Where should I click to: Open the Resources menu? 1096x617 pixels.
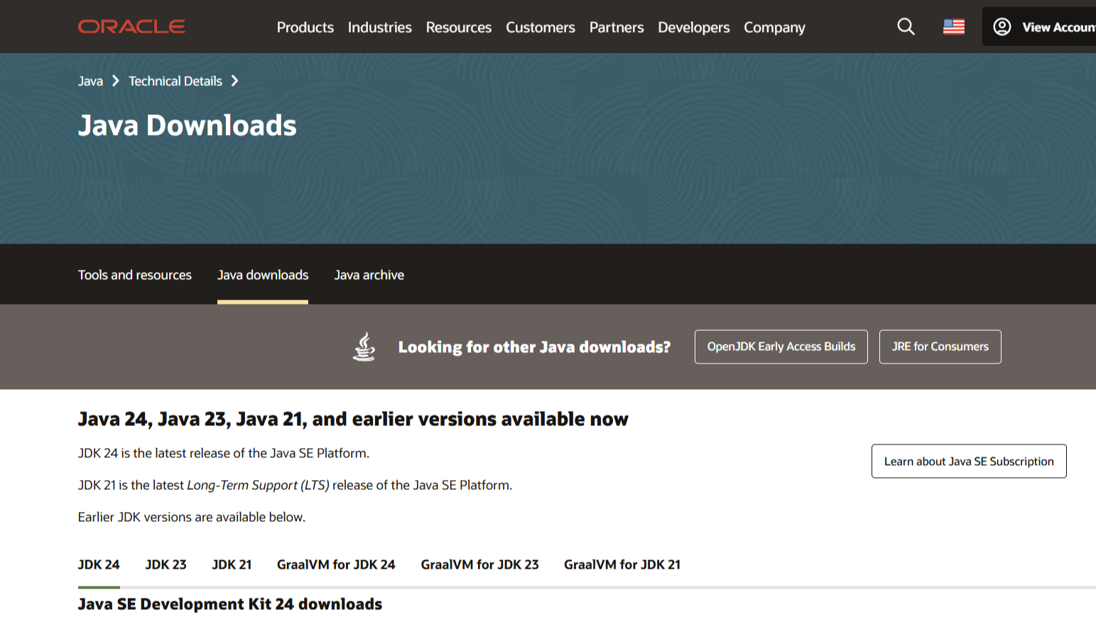pos(458,27)
